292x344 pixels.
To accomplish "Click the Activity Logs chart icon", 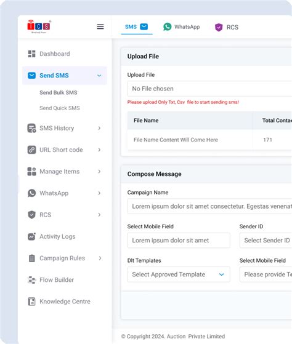I will click(x=31, y=236).
